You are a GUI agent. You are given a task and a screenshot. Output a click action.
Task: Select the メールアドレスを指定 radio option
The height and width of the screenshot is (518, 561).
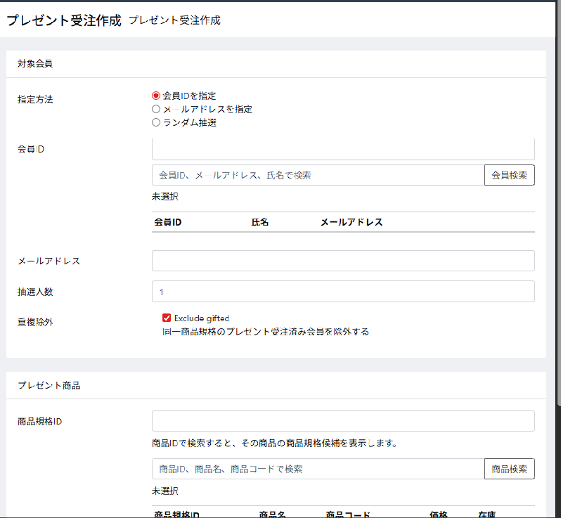pyautogui.click(x=155, y=109)
